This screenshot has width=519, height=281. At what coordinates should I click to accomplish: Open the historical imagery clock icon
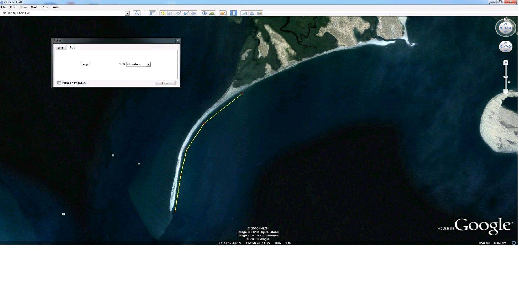tap(204, 13)
